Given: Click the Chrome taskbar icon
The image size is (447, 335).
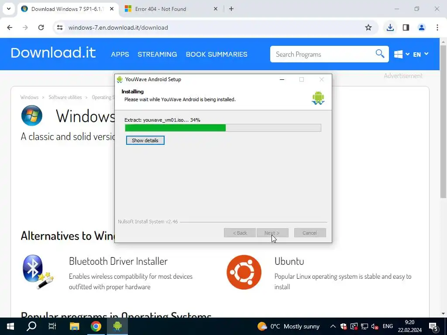Looking at the screenshot, I should point(96,326).
